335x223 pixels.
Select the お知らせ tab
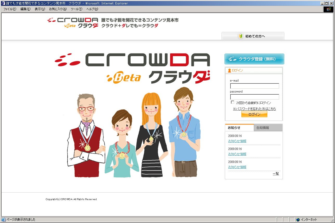tap(240, 128)
